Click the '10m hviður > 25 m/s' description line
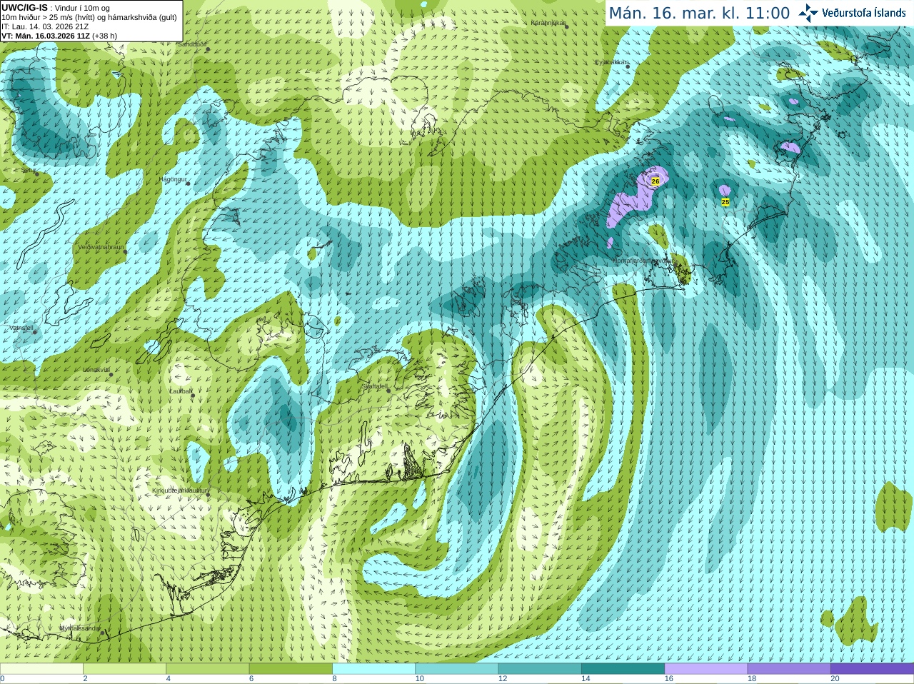 [89, 17]
